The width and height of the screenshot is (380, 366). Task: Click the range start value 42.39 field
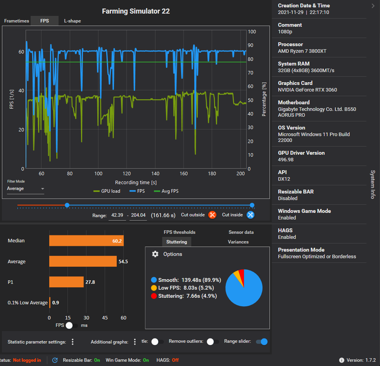coord(117,215)
